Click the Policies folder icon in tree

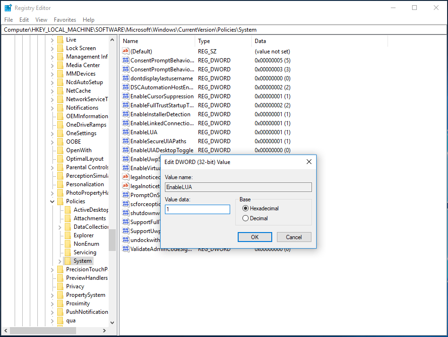[60, 201]
